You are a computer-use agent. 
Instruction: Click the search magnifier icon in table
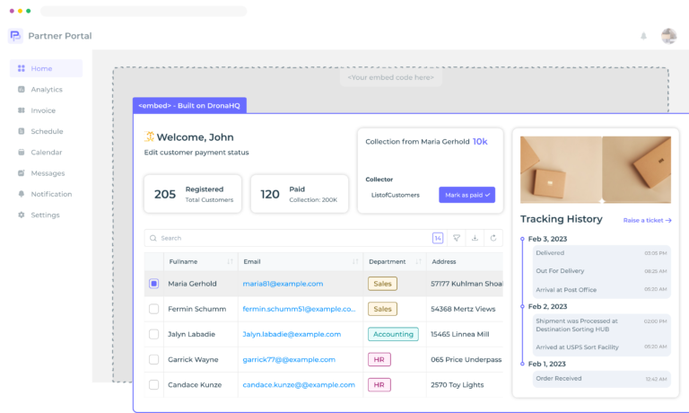click(153, 238)
